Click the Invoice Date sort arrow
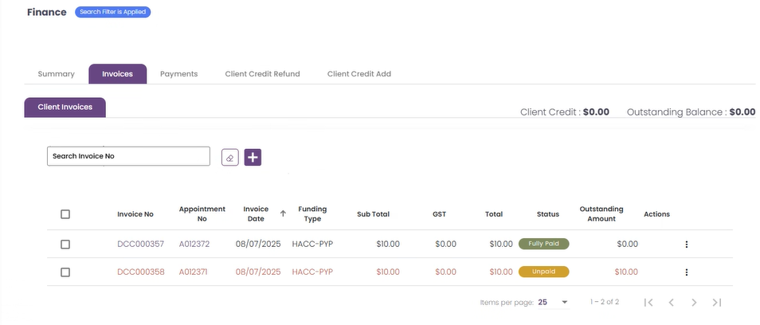The height and width of the screenshot is (325, 760). 283,213
